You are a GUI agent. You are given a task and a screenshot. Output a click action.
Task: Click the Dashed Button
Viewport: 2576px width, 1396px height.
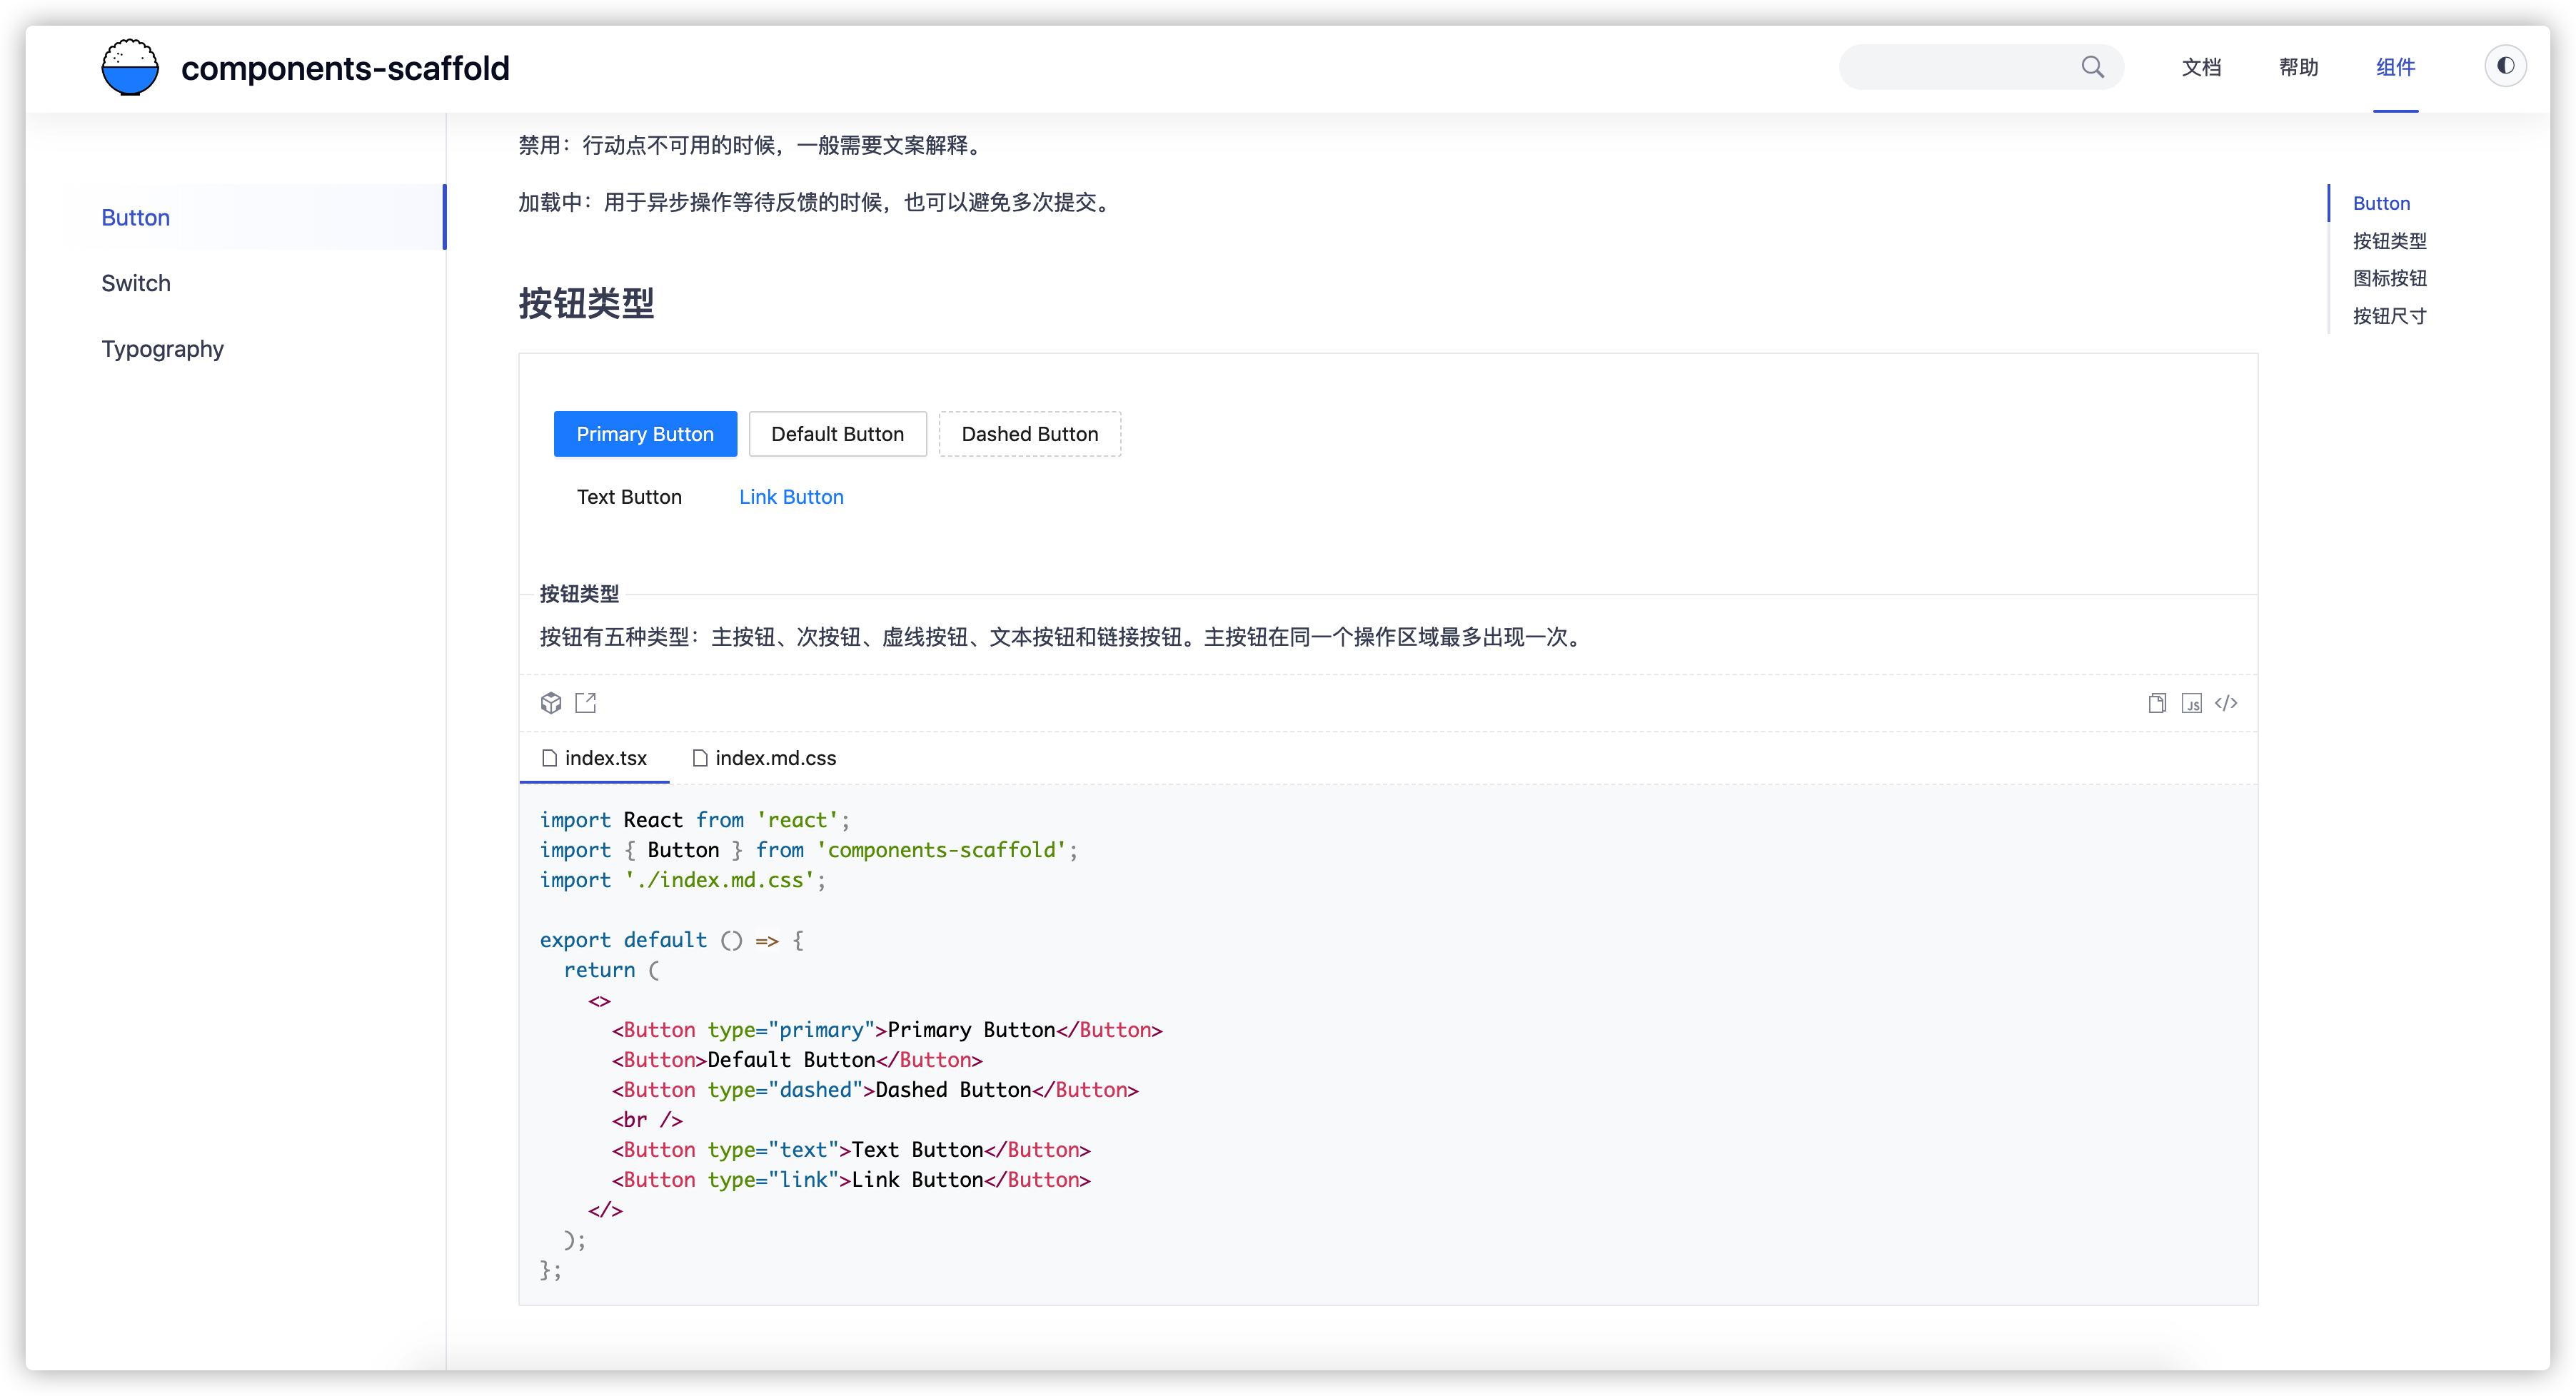[x=1029, y=434]
